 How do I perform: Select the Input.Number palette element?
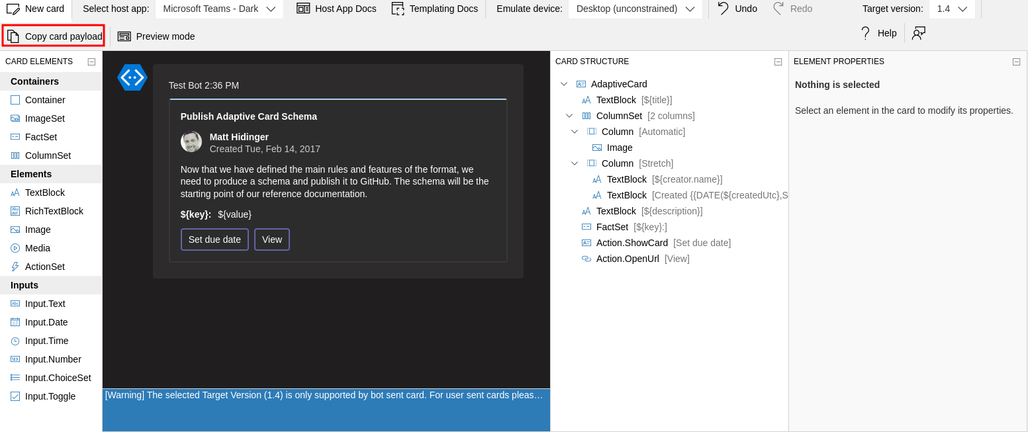51,359
